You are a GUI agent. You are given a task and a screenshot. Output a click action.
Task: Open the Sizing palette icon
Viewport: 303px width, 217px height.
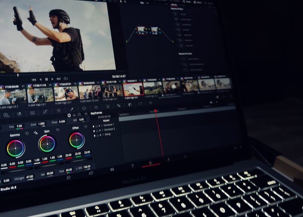(140, 104)
